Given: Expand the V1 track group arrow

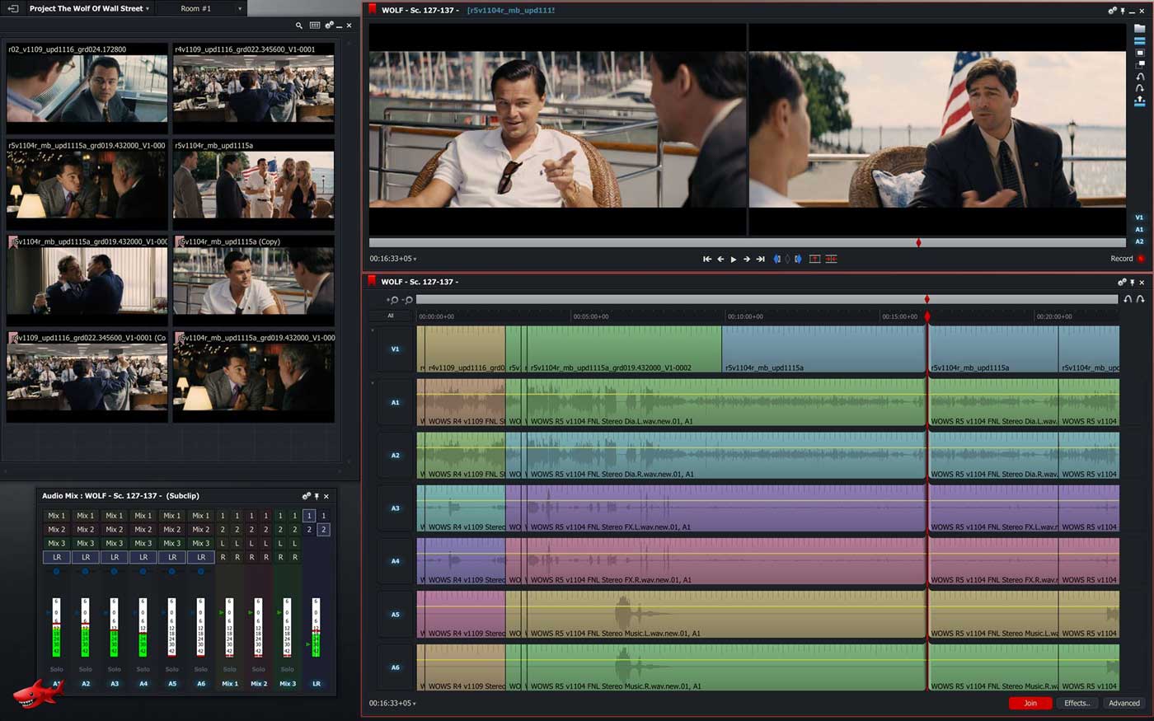Looking at the screenshot, I should [x=373, y=330].
